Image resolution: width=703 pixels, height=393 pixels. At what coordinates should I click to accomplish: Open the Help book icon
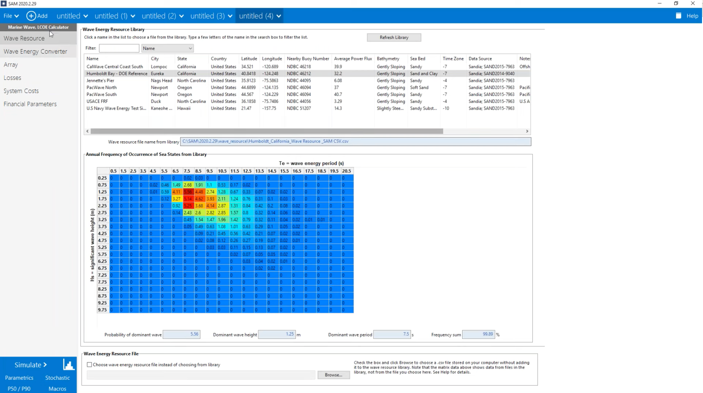(x=679, y=16)
